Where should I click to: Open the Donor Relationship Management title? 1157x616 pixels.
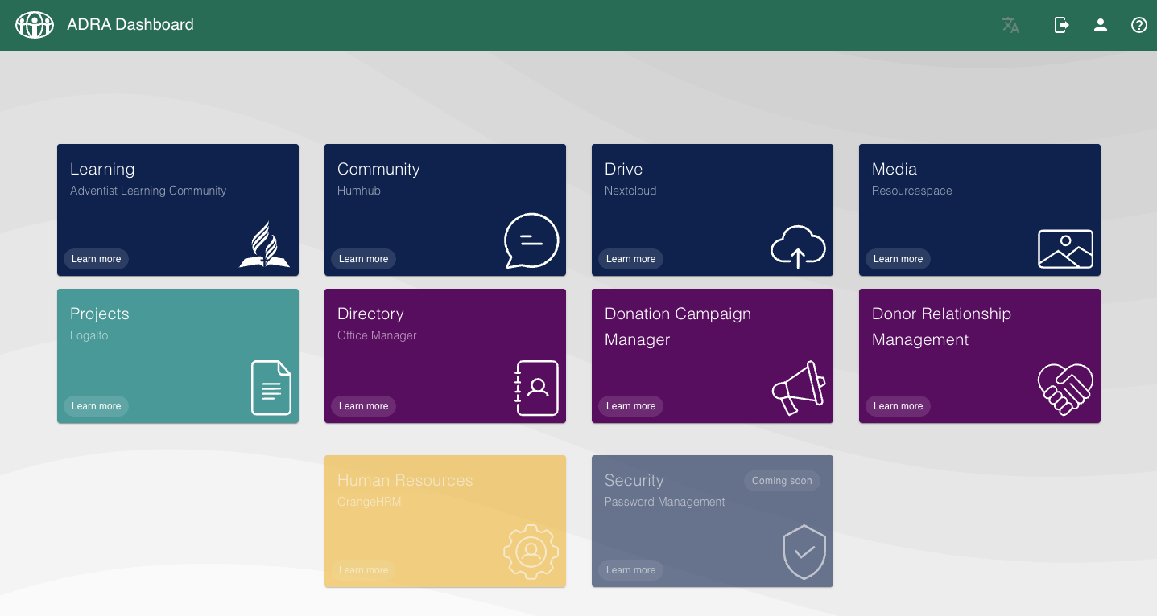click(x=941, y=326)
